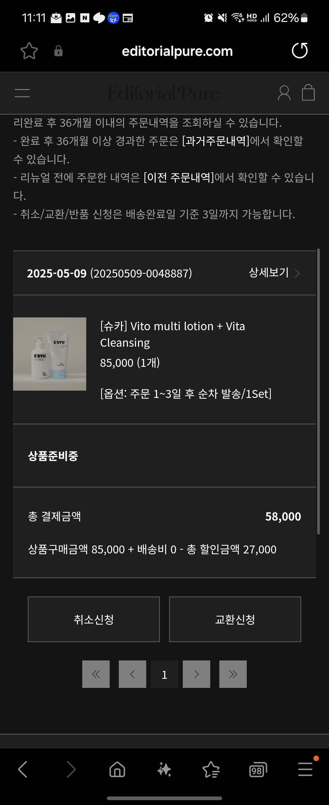Open the user account profile icon
329x805 pixels.
coord(284,93)
